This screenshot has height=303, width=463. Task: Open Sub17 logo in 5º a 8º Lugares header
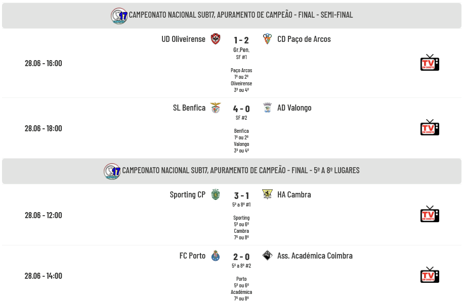[x=112, y=171]
